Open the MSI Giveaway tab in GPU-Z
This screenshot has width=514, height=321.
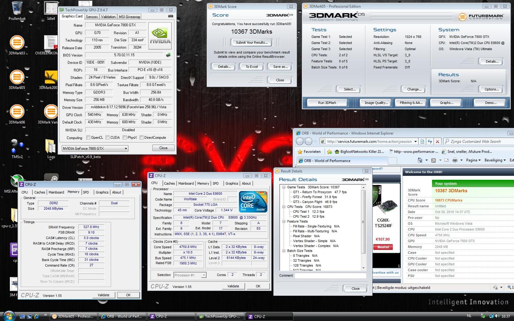pyautogui.click(x=129, y=17)
